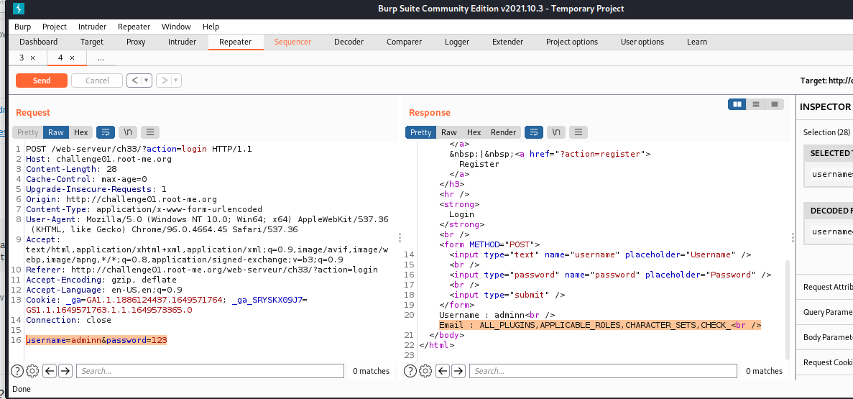Open back history dropdown arrow
This screenshot has height=399, width=853.
[x=147, y=81]
